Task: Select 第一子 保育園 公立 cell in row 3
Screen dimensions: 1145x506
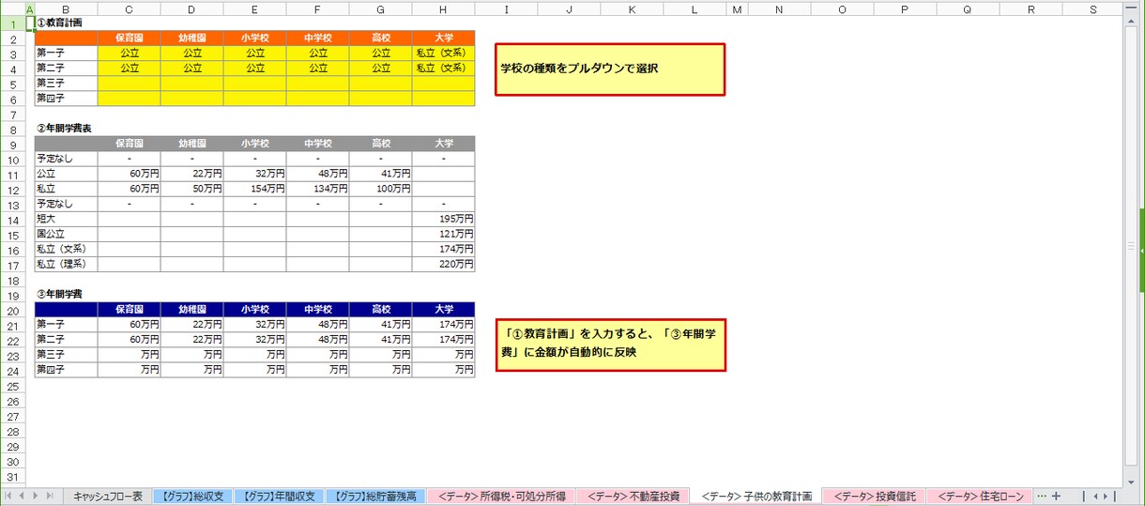Action: tap(129, 54)
